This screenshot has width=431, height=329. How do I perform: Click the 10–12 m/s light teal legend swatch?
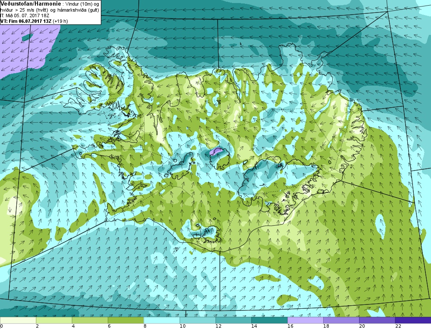coord(198,320)
